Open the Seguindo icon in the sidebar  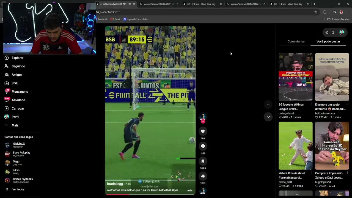(7, 66)
